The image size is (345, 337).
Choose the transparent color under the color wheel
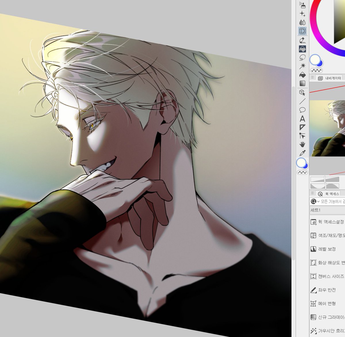(316, 70)
